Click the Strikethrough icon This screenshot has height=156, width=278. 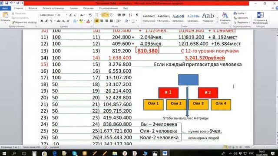(x=58, y=21)
